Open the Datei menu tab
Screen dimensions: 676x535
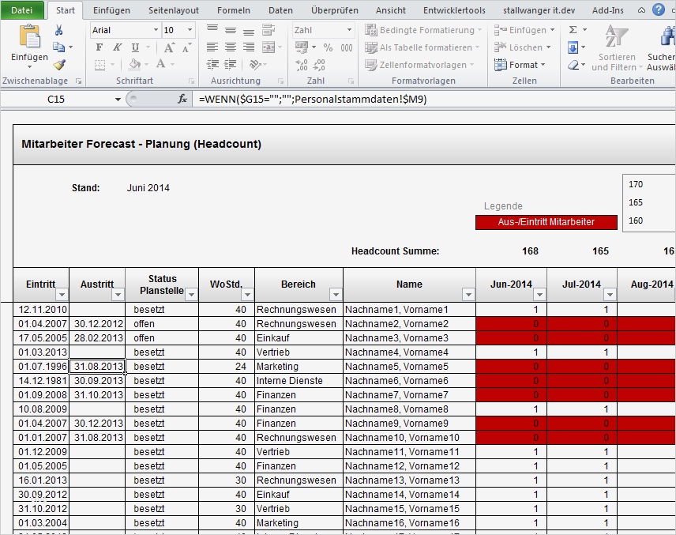pos(23,10)
